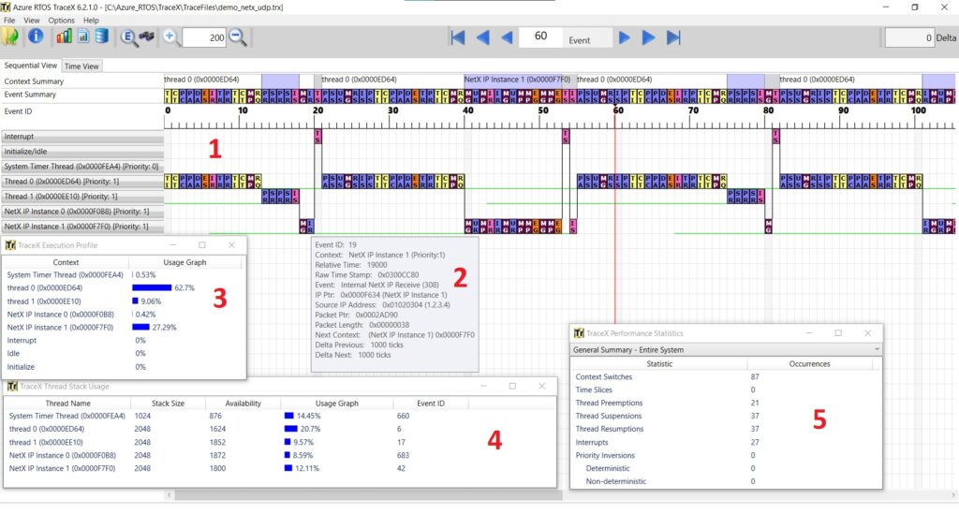The width and height of the screenshot is (959, 514).
Task: Maximize the TraceX Execution Profile window
Action: (x=202, y=245)
